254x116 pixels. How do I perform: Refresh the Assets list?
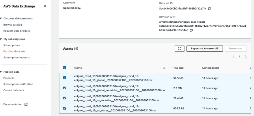click(180, 49)
